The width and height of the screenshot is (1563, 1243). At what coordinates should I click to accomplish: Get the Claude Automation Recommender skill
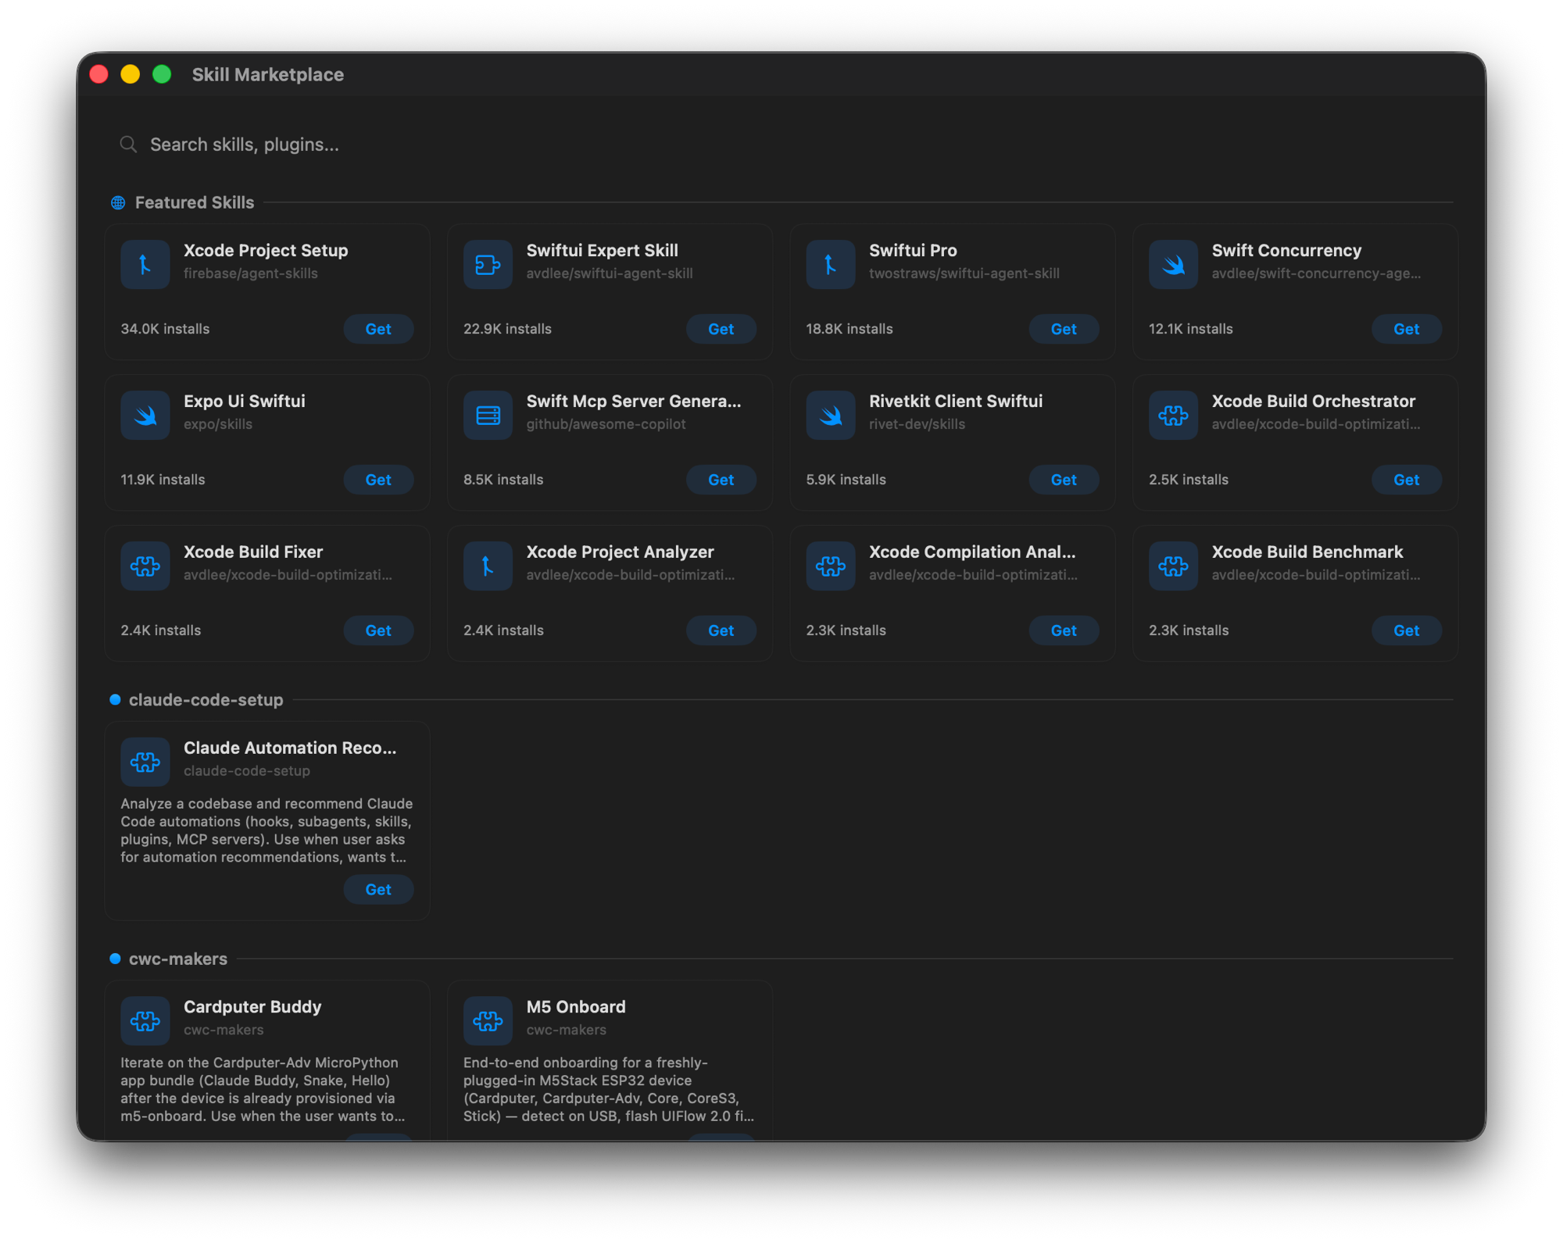click(378, 889)
